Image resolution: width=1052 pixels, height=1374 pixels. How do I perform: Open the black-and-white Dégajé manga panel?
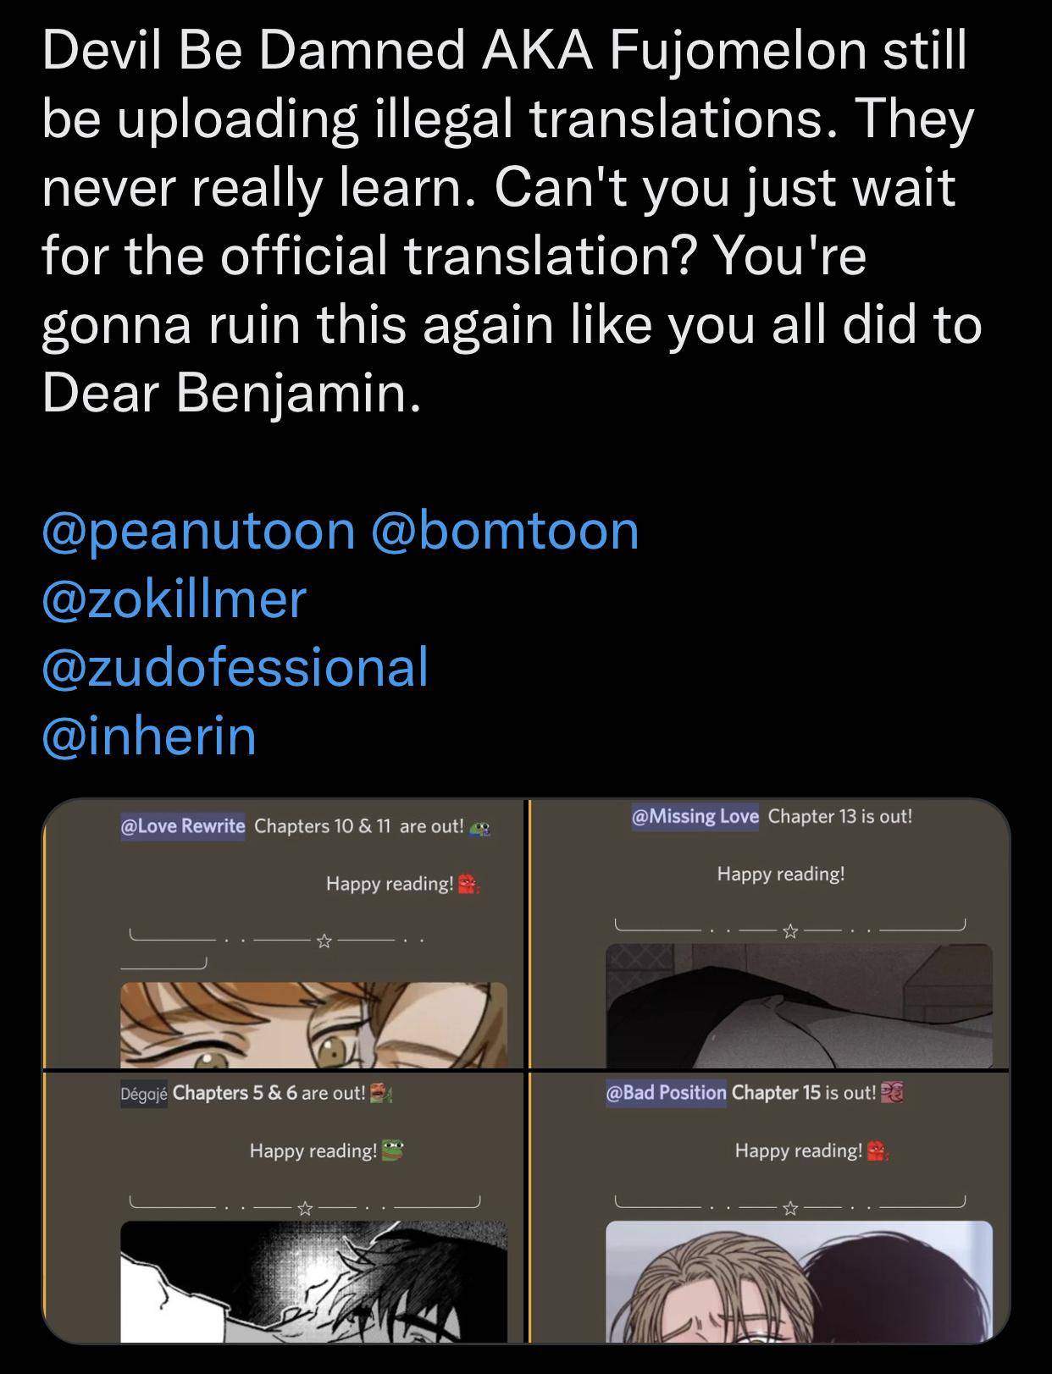313,1280
